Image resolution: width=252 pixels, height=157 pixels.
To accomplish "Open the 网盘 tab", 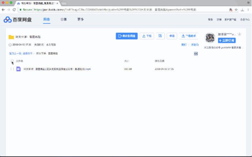I will click(x=46, y=19).
